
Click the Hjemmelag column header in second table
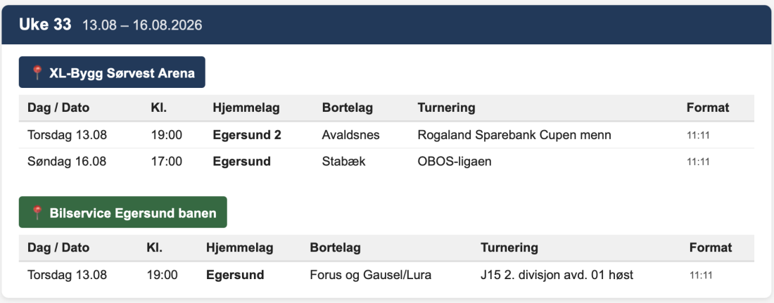pyautogui.click(x=239, y=247)
